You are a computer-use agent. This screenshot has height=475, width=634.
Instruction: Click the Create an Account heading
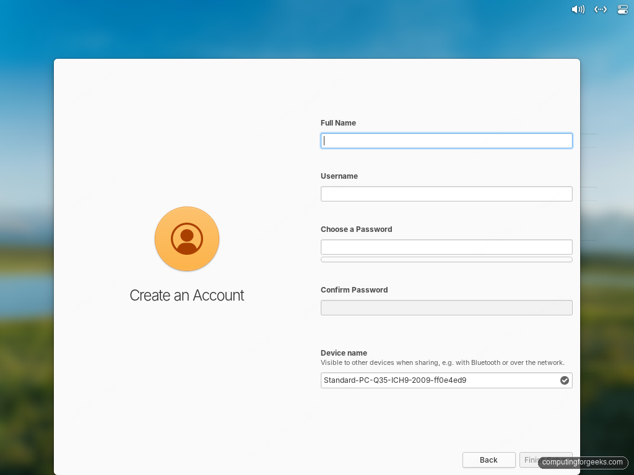click(187, 295)
